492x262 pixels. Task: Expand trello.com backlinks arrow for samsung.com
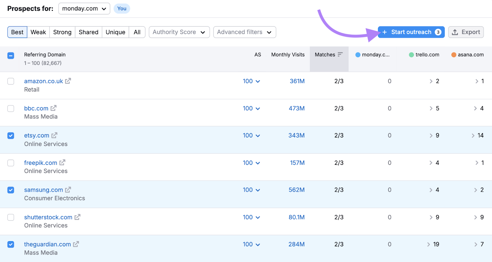point(431,190)
